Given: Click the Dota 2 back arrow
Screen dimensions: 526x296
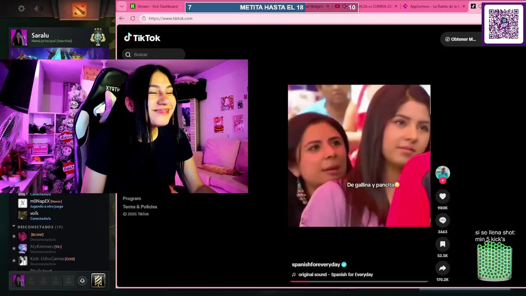Looking at the screenshot, I should click(x=36, y=8).
